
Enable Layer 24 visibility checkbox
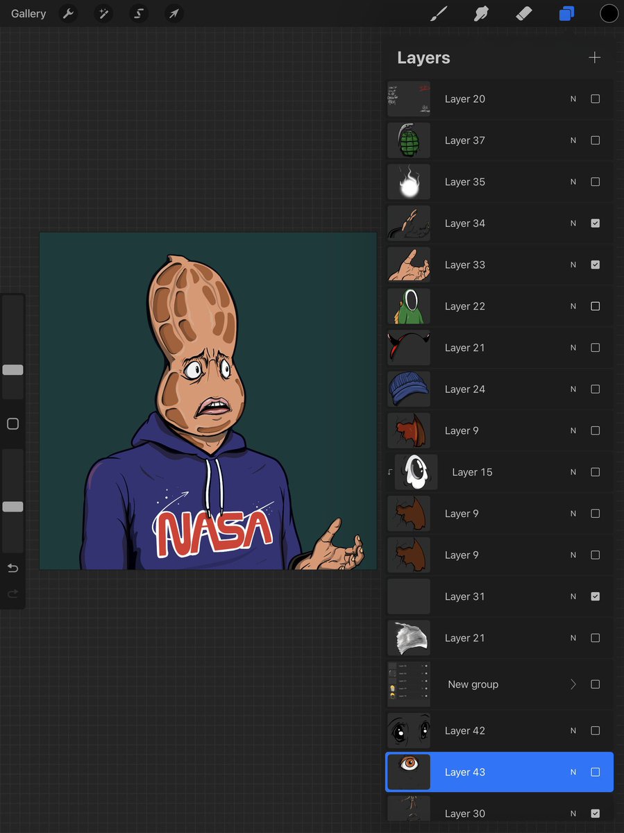tap(595, 389)
